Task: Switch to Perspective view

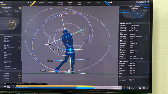Action: point(41,2)
